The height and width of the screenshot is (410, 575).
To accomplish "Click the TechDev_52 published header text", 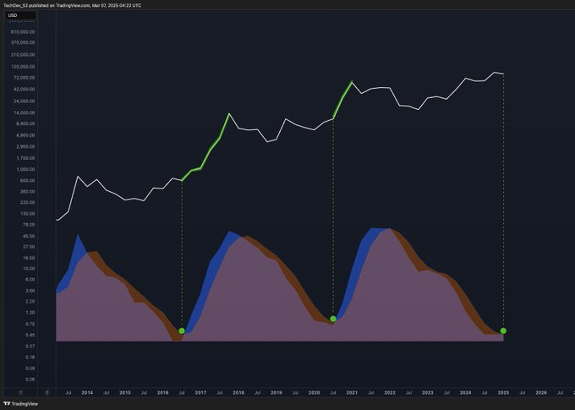I will (72, 6).
